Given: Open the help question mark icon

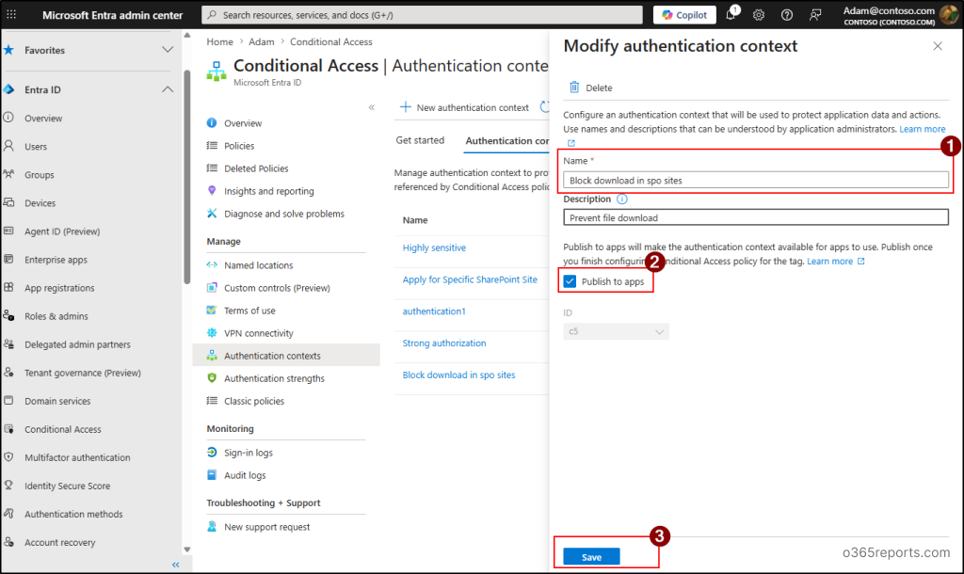Looking at the screenshot, I should (787, 15).
